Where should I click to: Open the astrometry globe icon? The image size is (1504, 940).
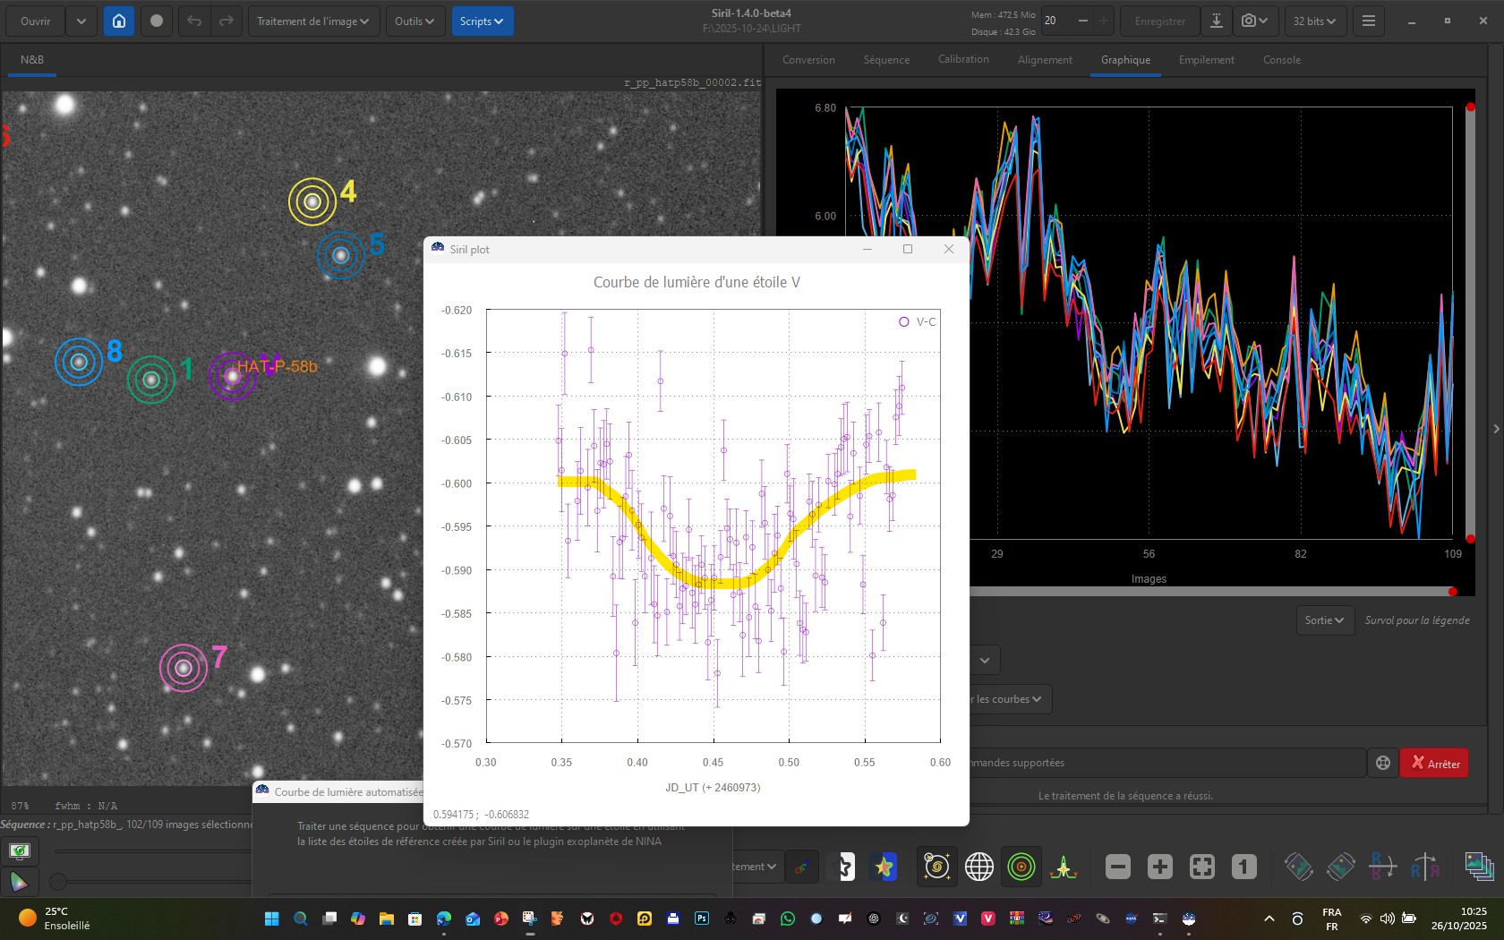pos(978,867)
